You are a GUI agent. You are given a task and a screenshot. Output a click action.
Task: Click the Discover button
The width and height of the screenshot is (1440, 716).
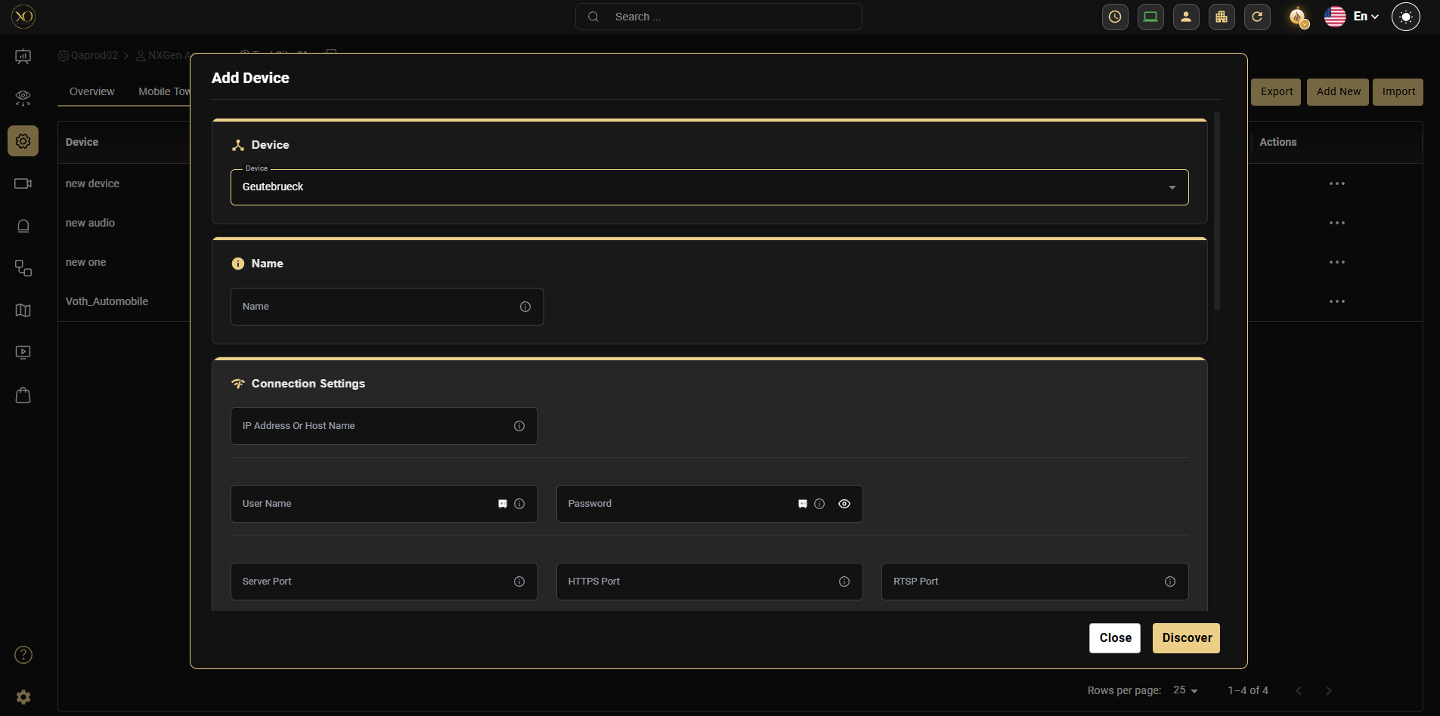[1185, 638]
